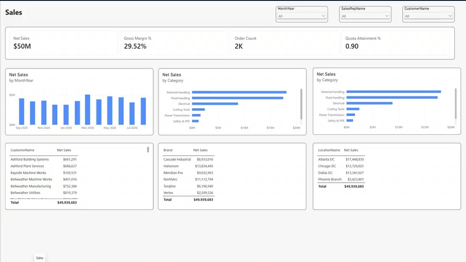The height and width of the screenshot is (262, 466).
Task: Select the Ashford Plant Services row
Action: (44, 166)
